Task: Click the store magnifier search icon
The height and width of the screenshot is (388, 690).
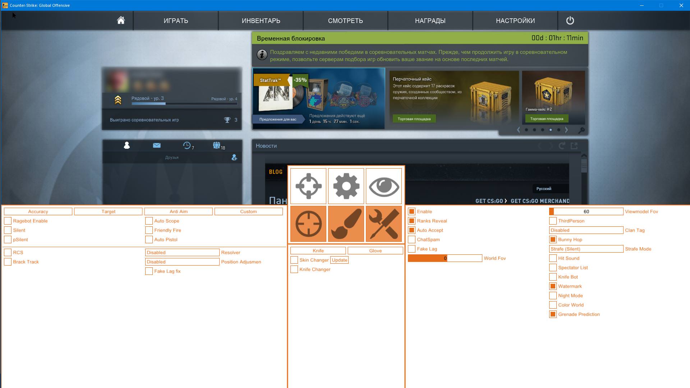Action: coord(581,130)
